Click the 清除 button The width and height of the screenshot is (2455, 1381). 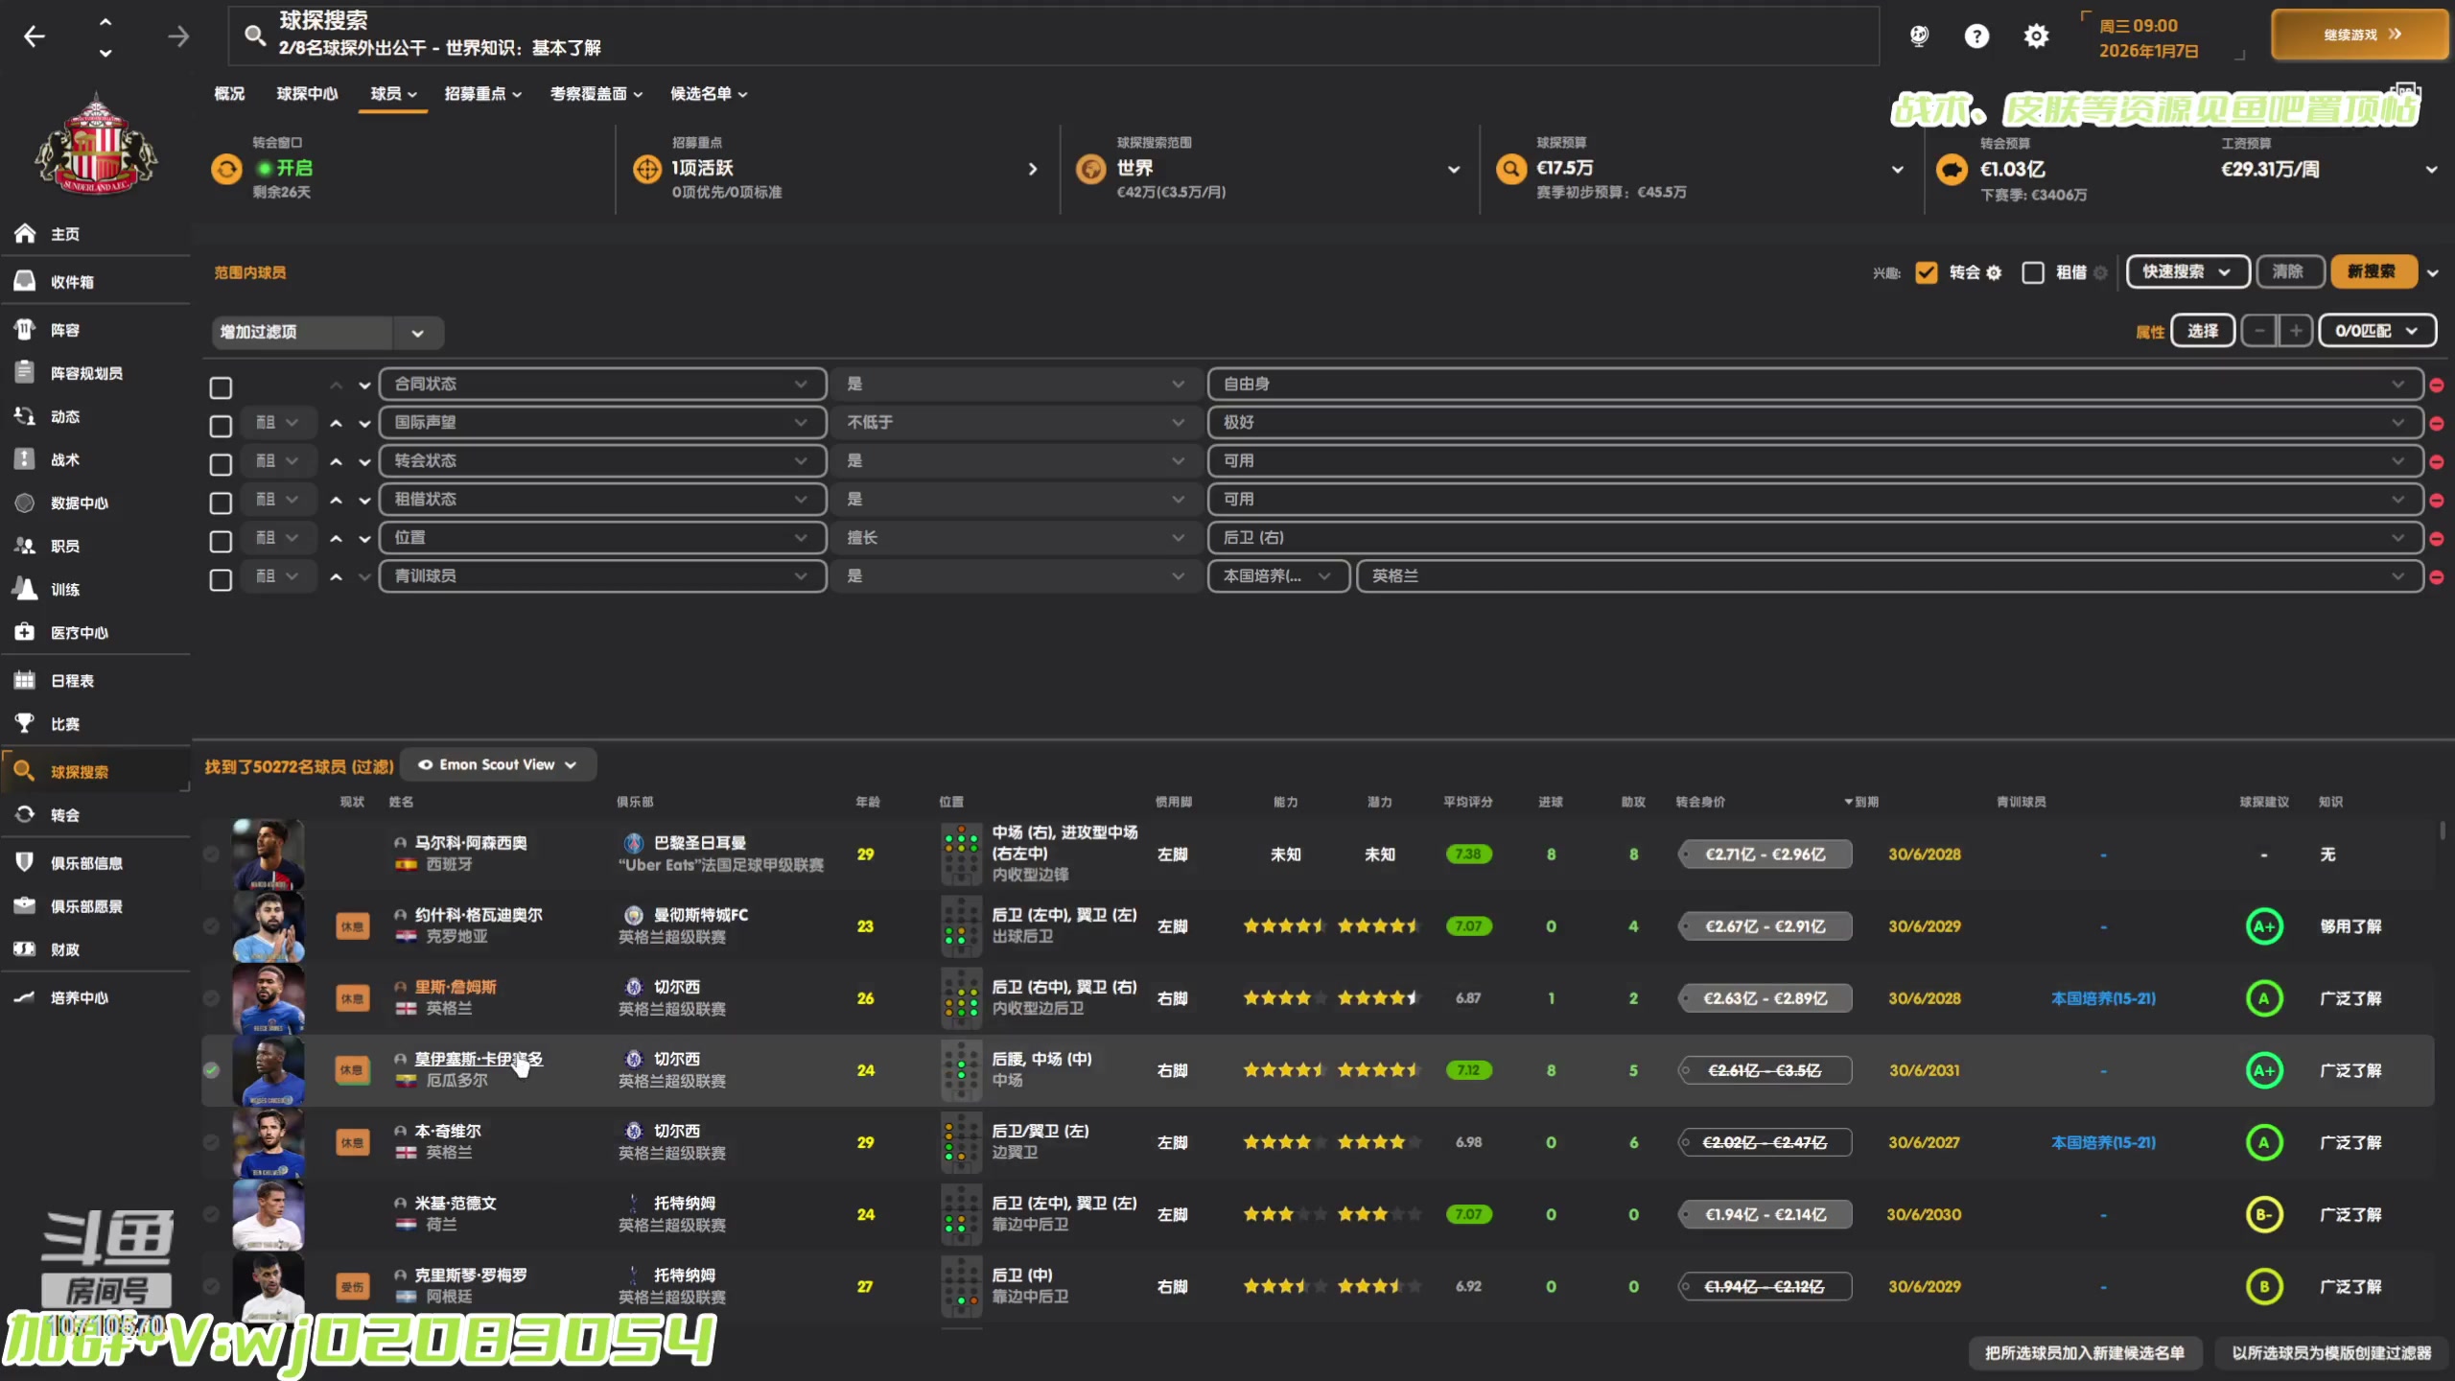(2288, 272)
